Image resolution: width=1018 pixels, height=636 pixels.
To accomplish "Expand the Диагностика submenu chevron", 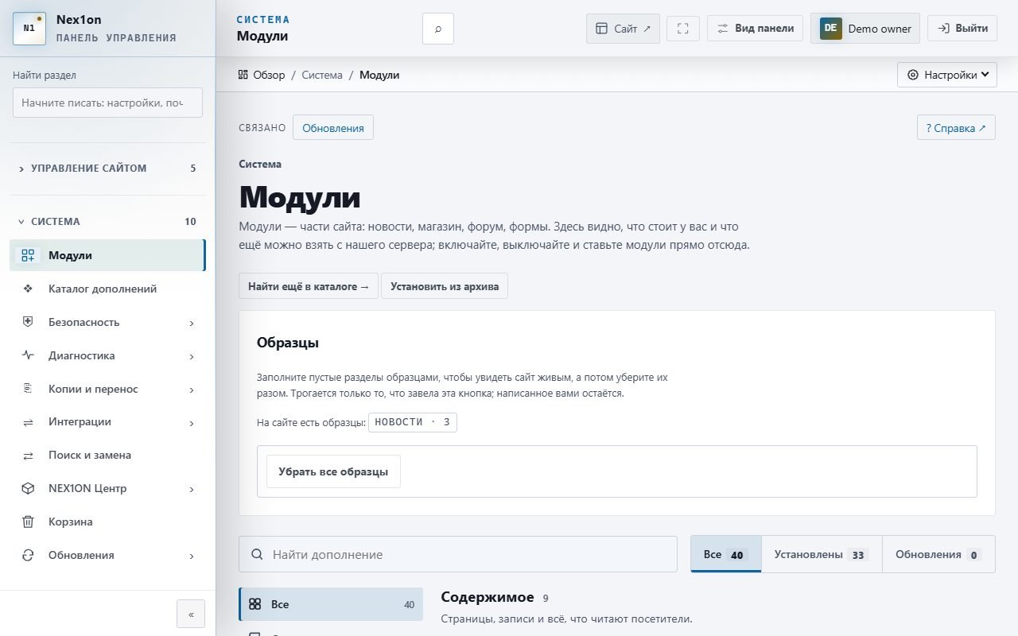I will pyautogui.click(x=192, y=356).
